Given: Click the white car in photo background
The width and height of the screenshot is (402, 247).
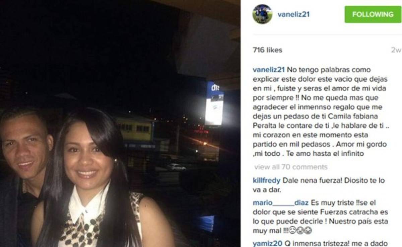Looking at the screenshot, I should pos(176,167).
